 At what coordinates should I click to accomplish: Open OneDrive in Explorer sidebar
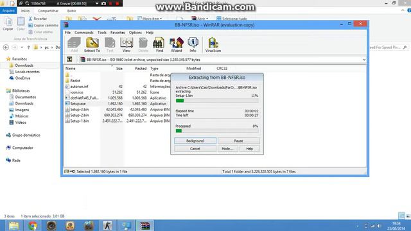pos(22,78)
